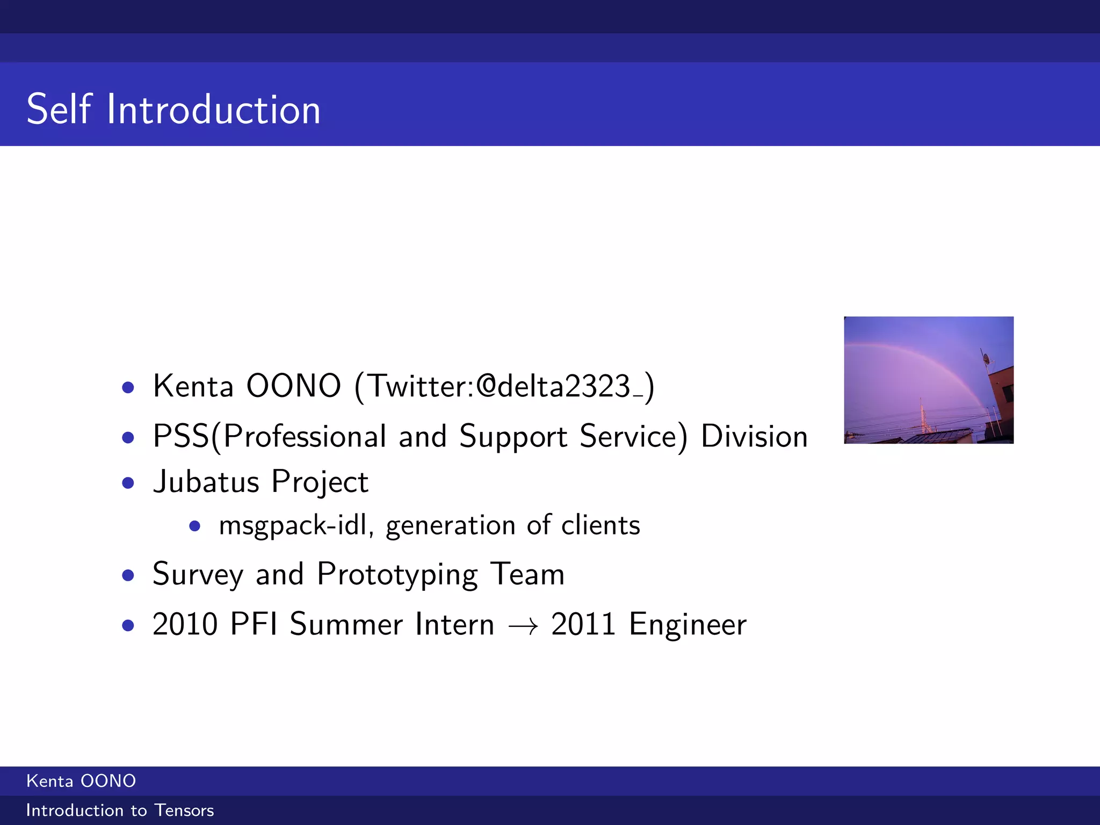Viewport: 1100px width, 825px height.
Task: Click the "Jubatus Project" text
Action: tap(260, 482)
